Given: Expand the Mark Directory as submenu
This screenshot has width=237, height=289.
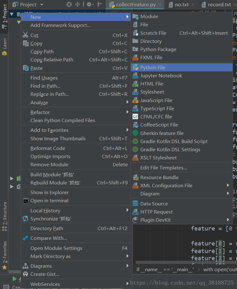Looking at the screenshot, I should pos(127,256).
